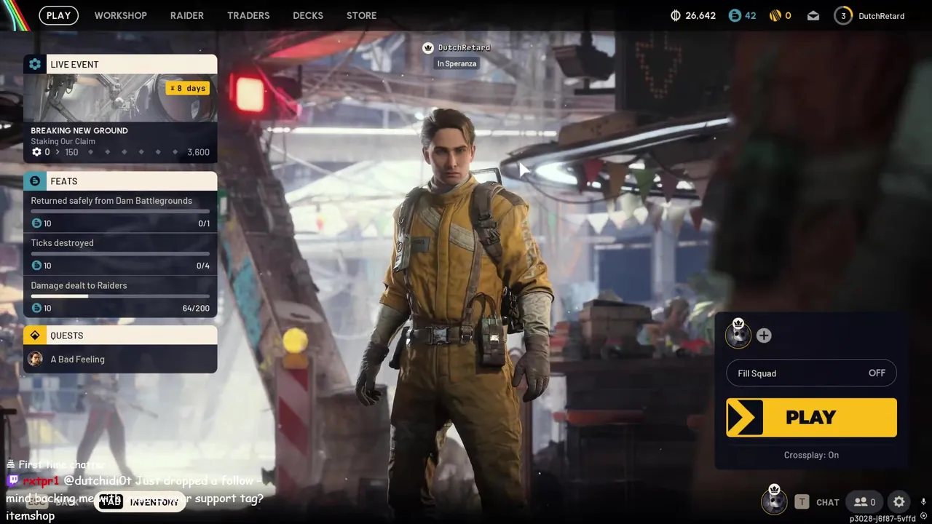Switch to the WORKSHOP tab
The width and height of the screenshot is (932, 524).
tap(120, 15)
